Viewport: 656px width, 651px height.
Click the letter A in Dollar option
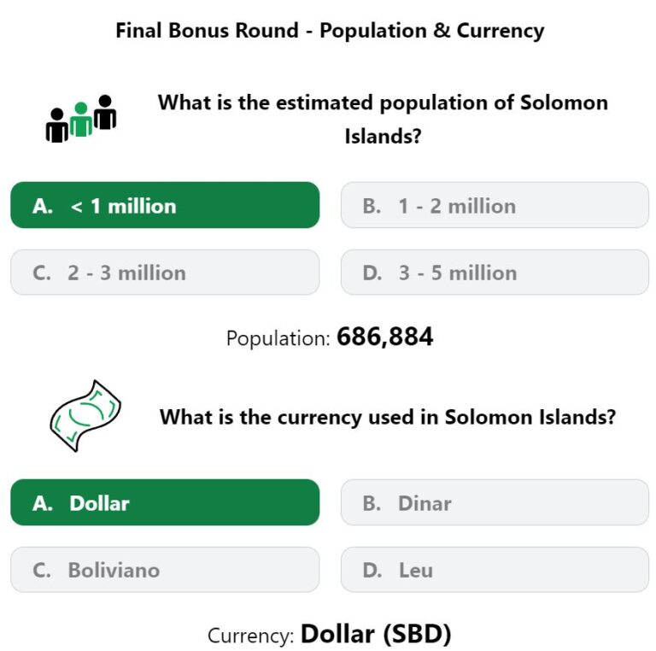coord(42,503)
